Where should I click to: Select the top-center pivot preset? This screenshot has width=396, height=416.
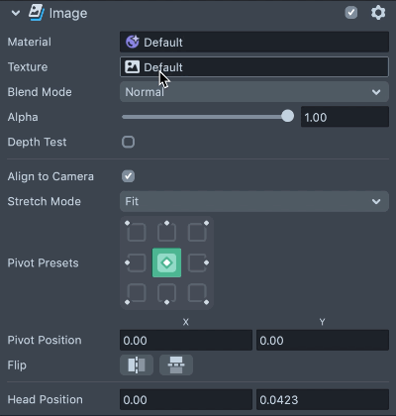166,232
